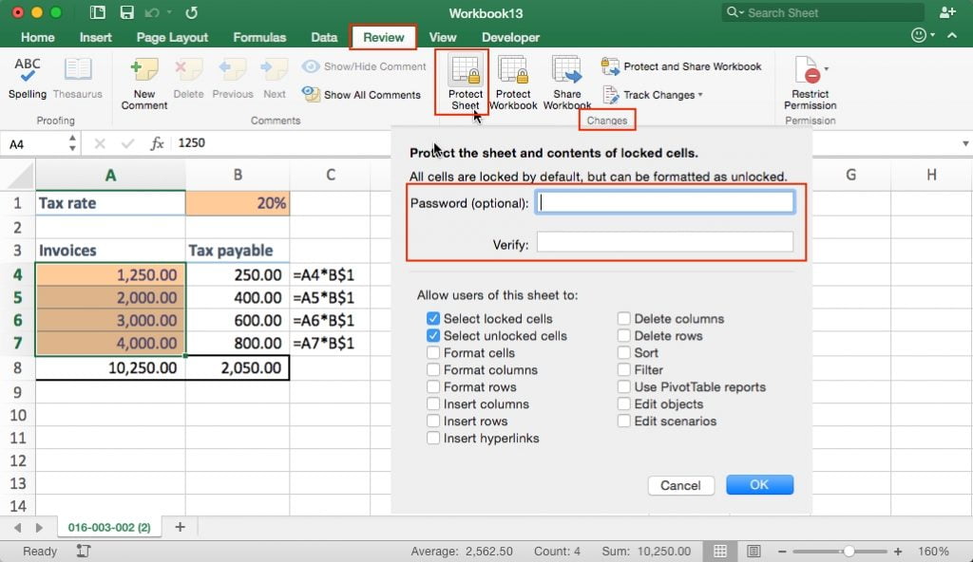Click the macro record icon in status bar
The width and height of the screenshot is (973, 562).
point(84,551)
